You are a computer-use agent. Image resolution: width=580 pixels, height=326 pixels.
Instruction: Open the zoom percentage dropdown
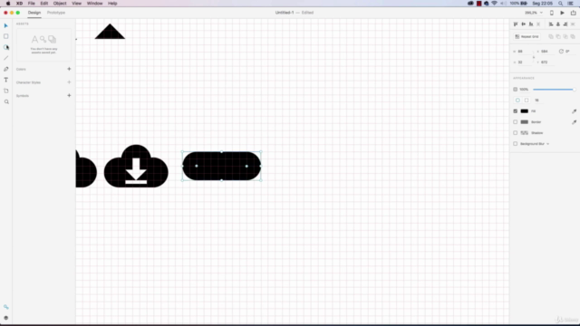click(534, 13)
